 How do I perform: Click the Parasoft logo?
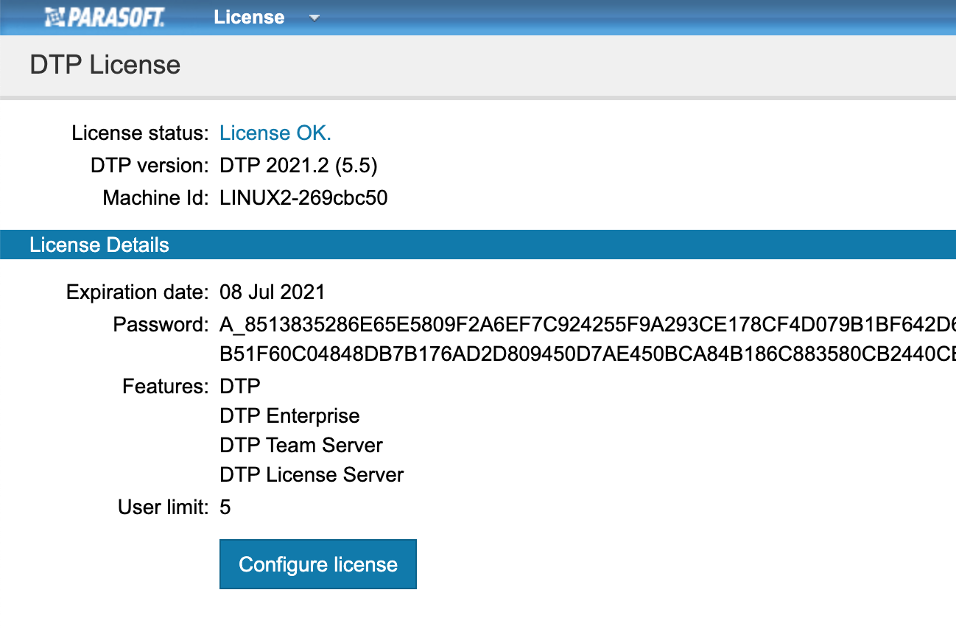(x=103, y=17)
